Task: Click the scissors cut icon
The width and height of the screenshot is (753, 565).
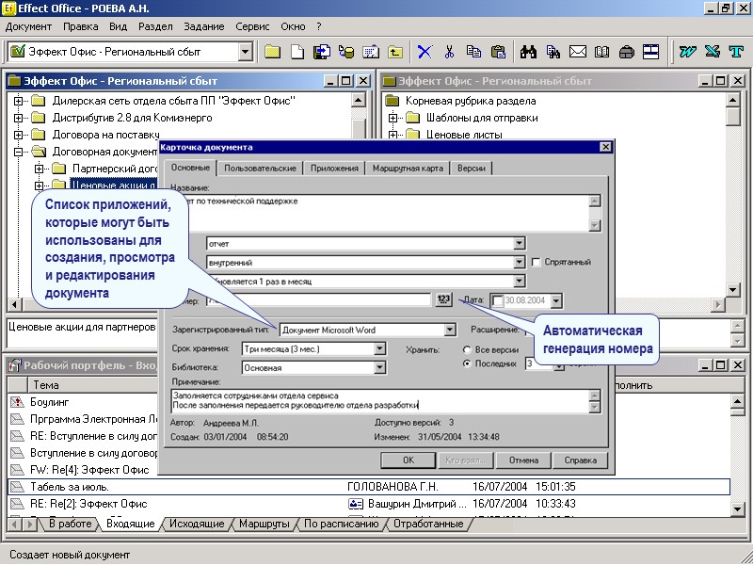Action: pyautogui.click(x=449, y=52)
